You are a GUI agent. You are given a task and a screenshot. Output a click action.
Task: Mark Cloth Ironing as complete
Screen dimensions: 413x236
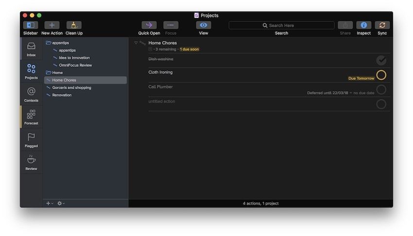pyautogui.click(x=381, y=75)
